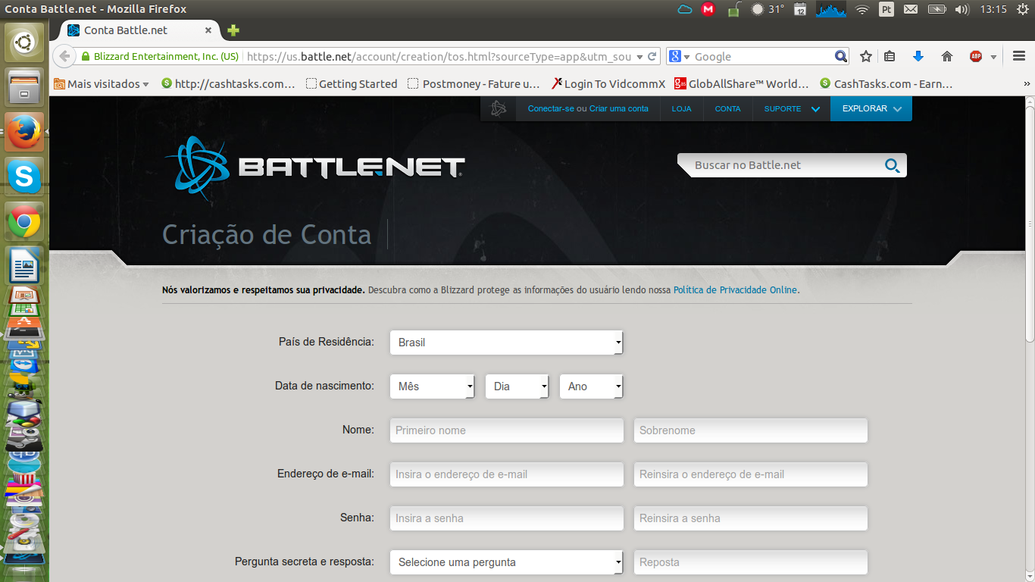This screenshot has height=582, width=1035.
Task: Open the Mais visitados bookmarks folder
Action: 101,84
